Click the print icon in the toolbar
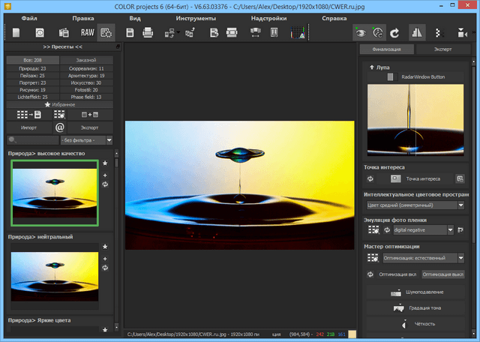The width and height of the screenshot is (480, 342). (x=148, y=32)
